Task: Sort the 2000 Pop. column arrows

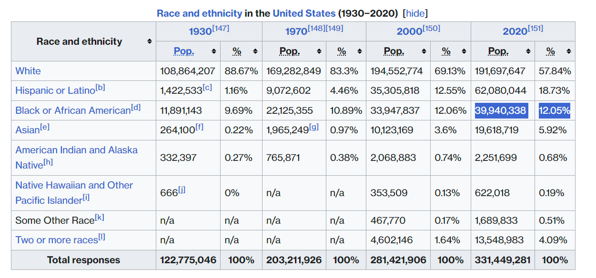Action: click(424, 51)
